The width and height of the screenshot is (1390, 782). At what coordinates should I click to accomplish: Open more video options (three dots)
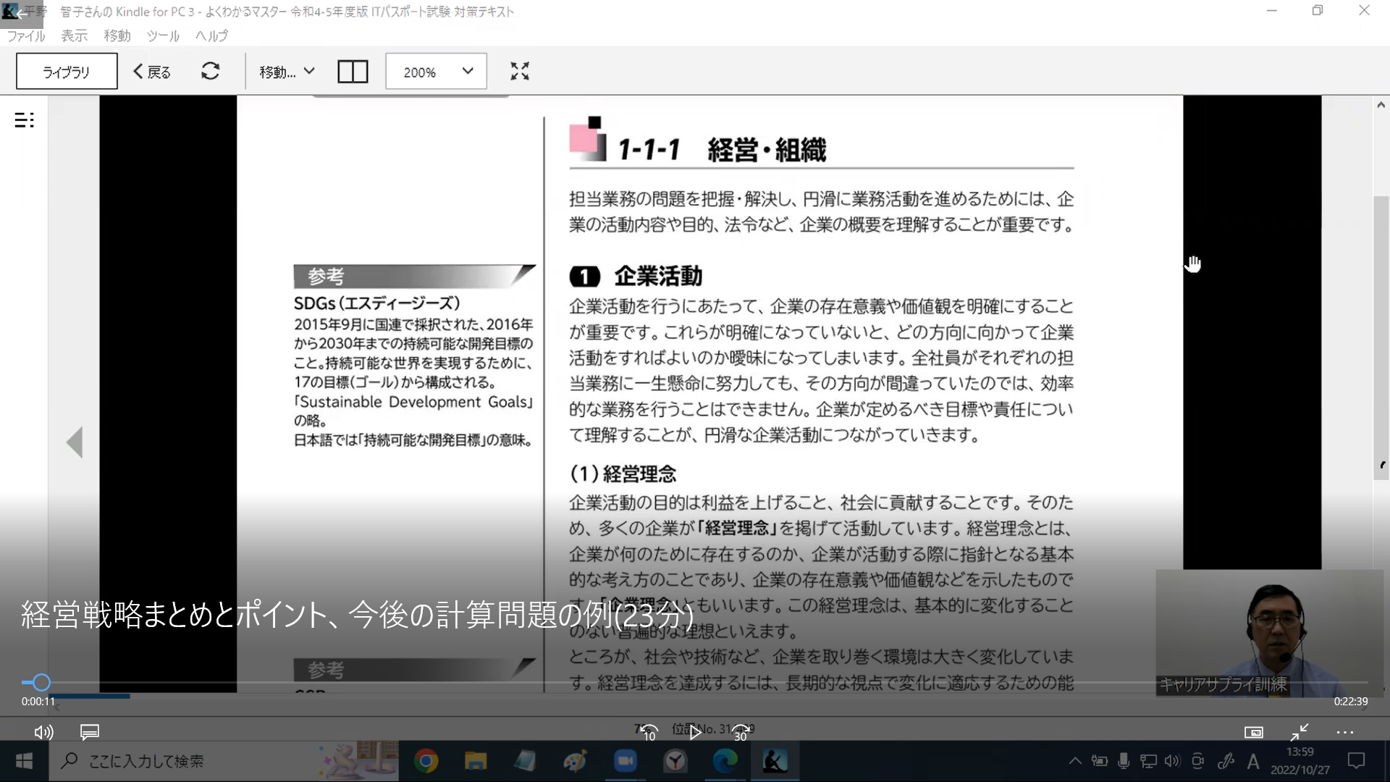pos(1345,732)
